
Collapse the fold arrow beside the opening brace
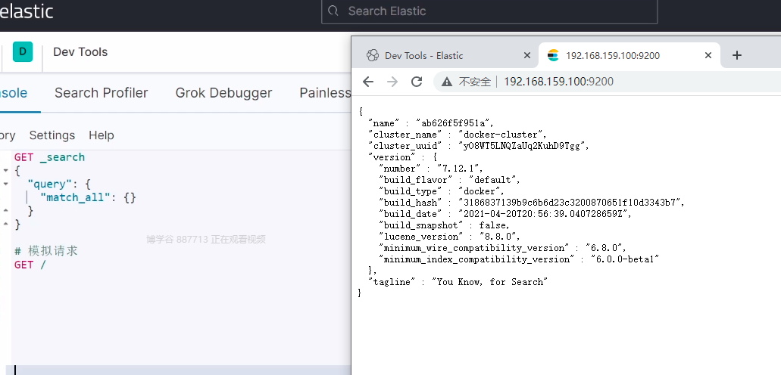point(5,171)
